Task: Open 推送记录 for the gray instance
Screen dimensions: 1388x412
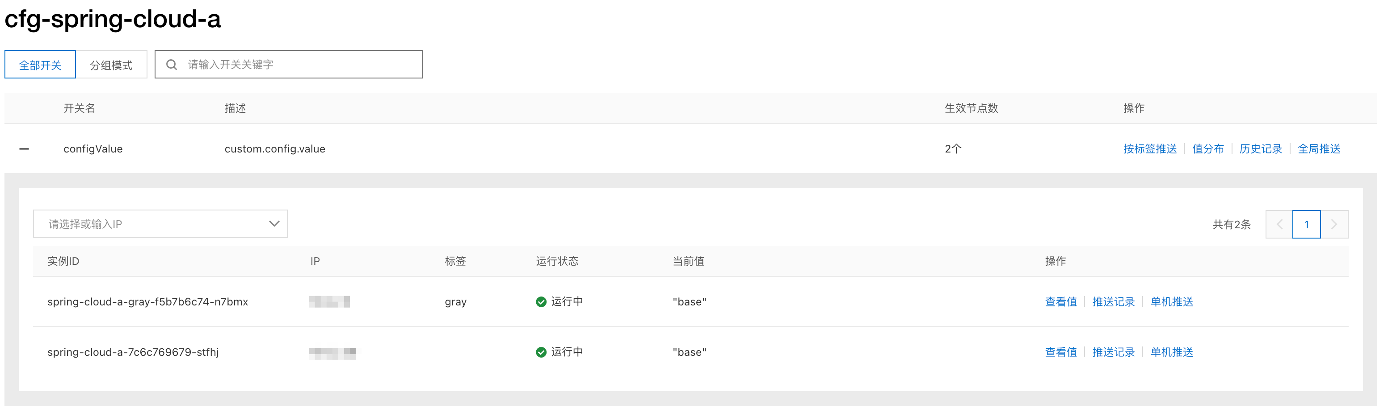Action: [x=1114, y=302]
